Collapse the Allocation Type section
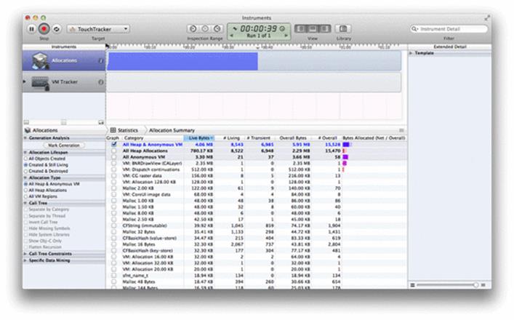Image resolution: width=514 pixels, height=320 pixels. pos(25,177)
